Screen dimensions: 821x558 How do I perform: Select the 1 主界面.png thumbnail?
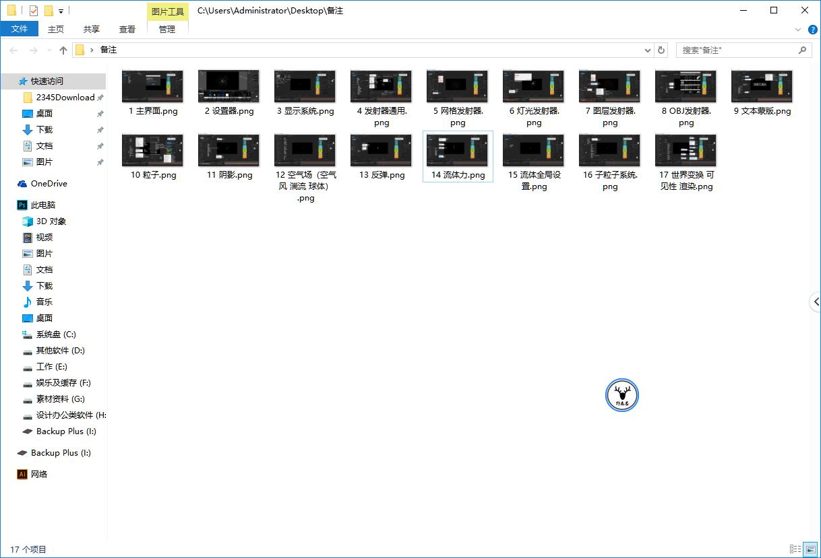[153, 86]
